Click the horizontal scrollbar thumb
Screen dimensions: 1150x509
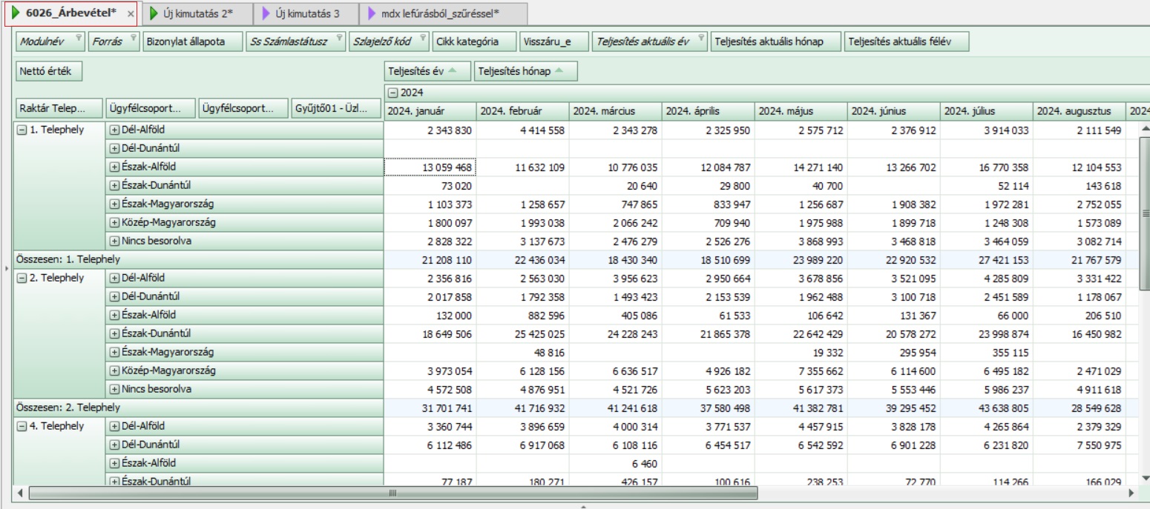click(x=392, y=493)
